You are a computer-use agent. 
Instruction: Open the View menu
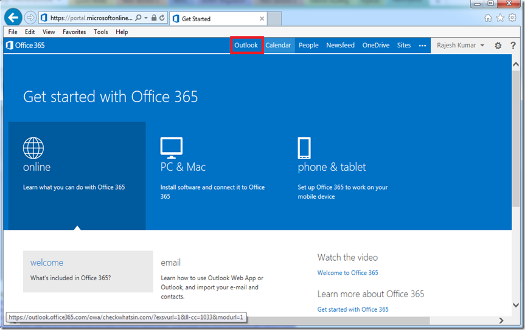pos(49,32)
